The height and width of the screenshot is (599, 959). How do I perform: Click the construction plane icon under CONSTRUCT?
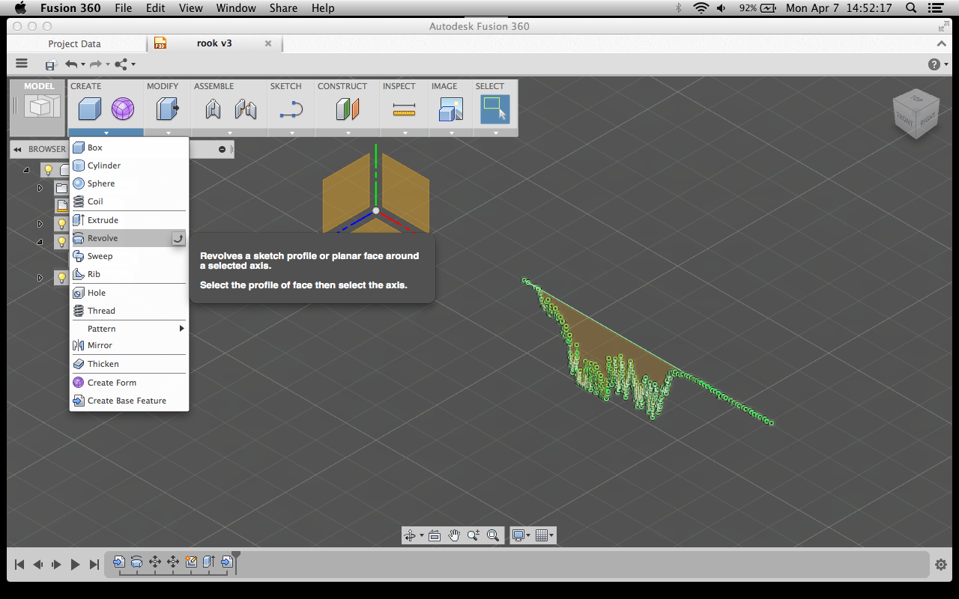tap(348, 109)
